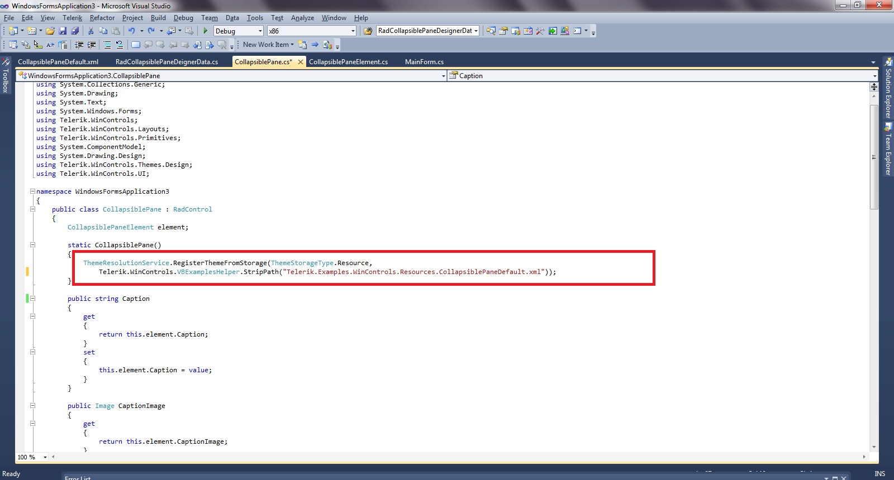Collapse the static CollapsiblePane() constructor

32,245
